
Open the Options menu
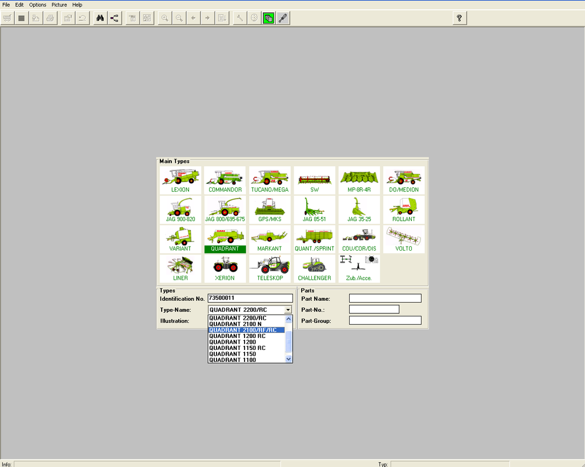pyautogui.click(x=38, y=5)
